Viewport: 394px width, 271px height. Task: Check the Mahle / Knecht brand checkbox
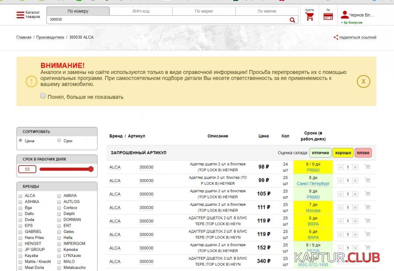[x=20, y=262]
